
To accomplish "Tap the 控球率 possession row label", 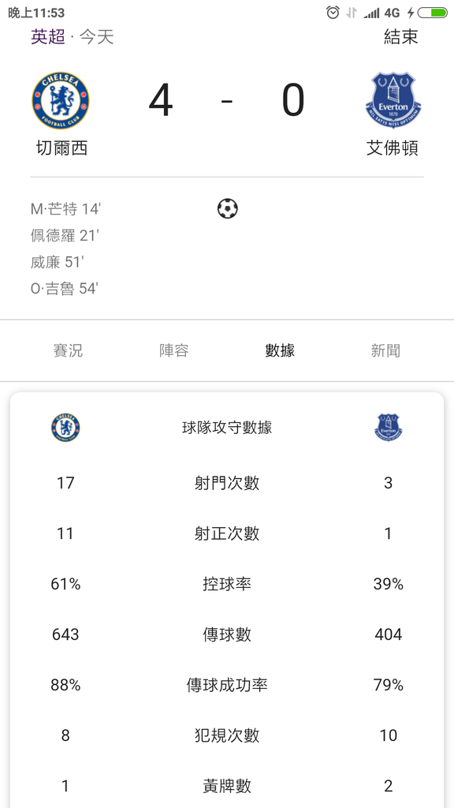I will (x=227, y=584).
